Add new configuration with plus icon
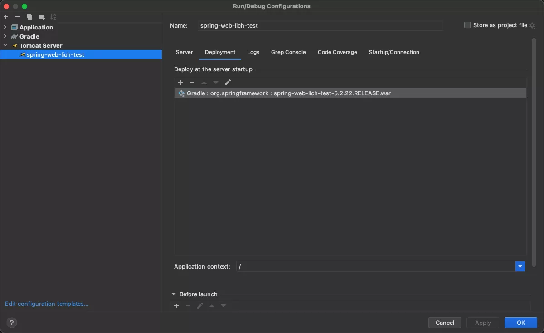Image resolution: width=544 pixels, height=333 pixels. pos(6,17)
